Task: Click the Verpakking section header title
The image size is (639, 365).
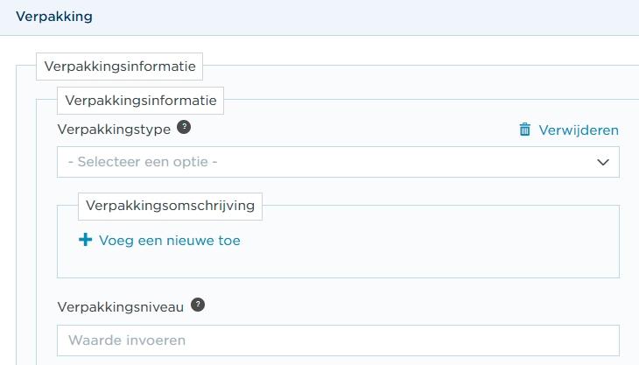Action: coord(54,17)
